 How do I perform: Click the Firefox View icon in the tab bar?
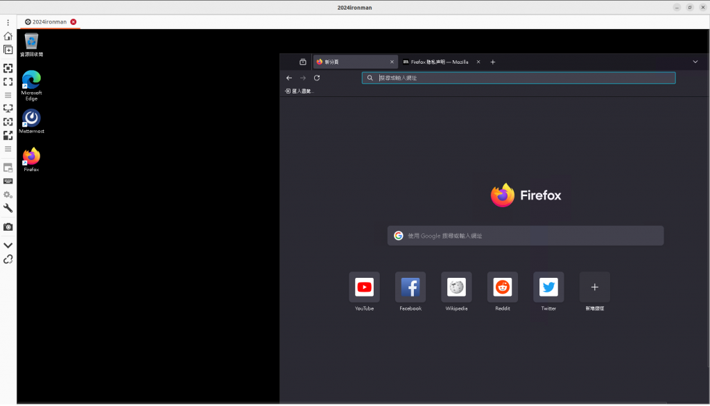click(303, 62)
